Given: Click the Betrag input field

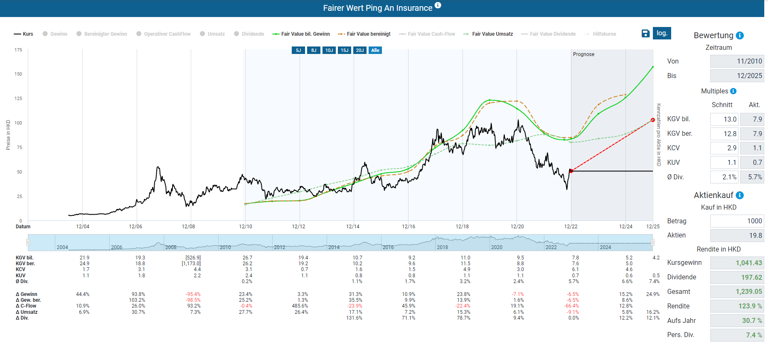Looking at the screenshot, I should [x=736, y=221].
